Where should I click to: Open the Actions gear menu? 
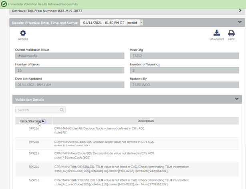[23, 34]
